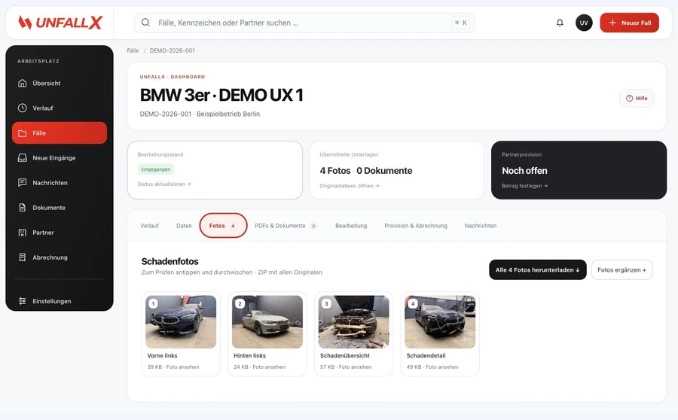Image resolution: width=678 pixels, height=420 pixels.
Task: Open photo 2 Hinten links thumbnail
Action: point(267,322)
